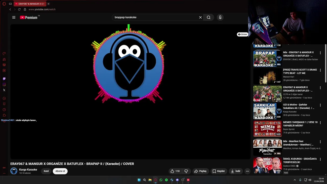Screen dimensions: 327x184
Task: Click the site security lock icon
Action: click(25, 9)
